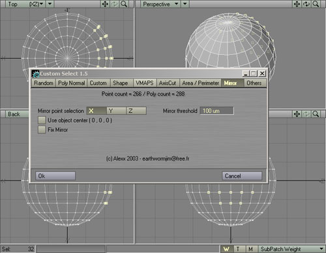The height and width of the screenshot is (253, 326).
Task: Click the move icon in Perspective viewport
Action: click(297, 4)
